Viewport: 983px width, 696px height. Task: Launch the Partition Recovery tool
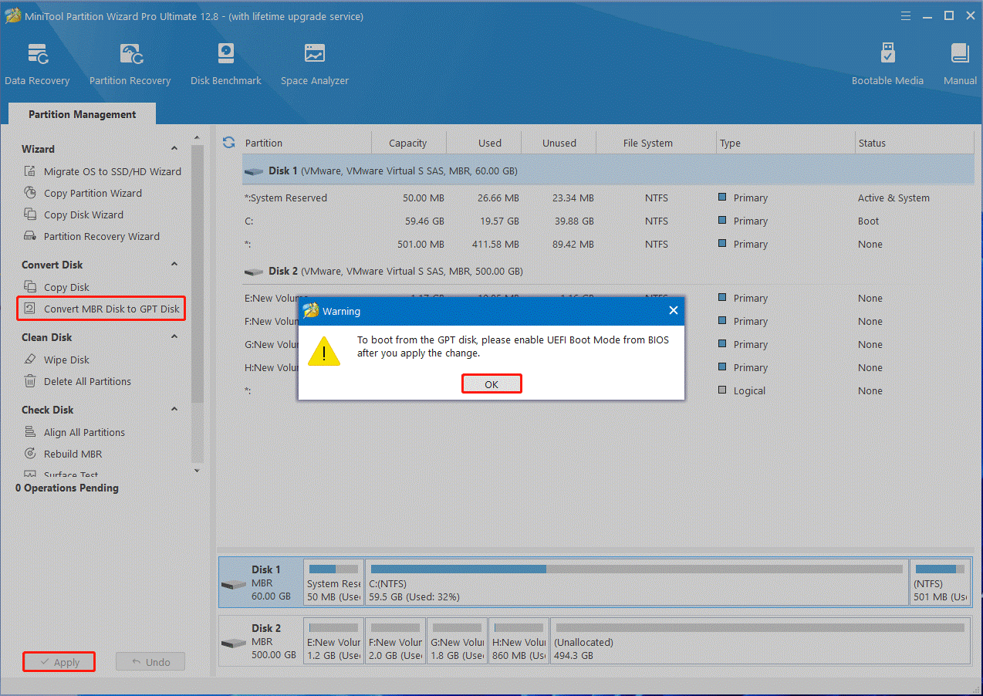click(x=130, y=64)
